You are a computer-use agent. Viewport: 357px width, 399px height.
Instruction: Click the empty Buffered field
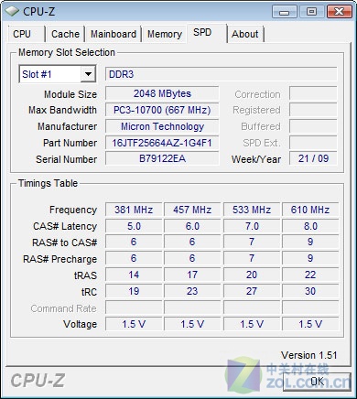point(313,126)
